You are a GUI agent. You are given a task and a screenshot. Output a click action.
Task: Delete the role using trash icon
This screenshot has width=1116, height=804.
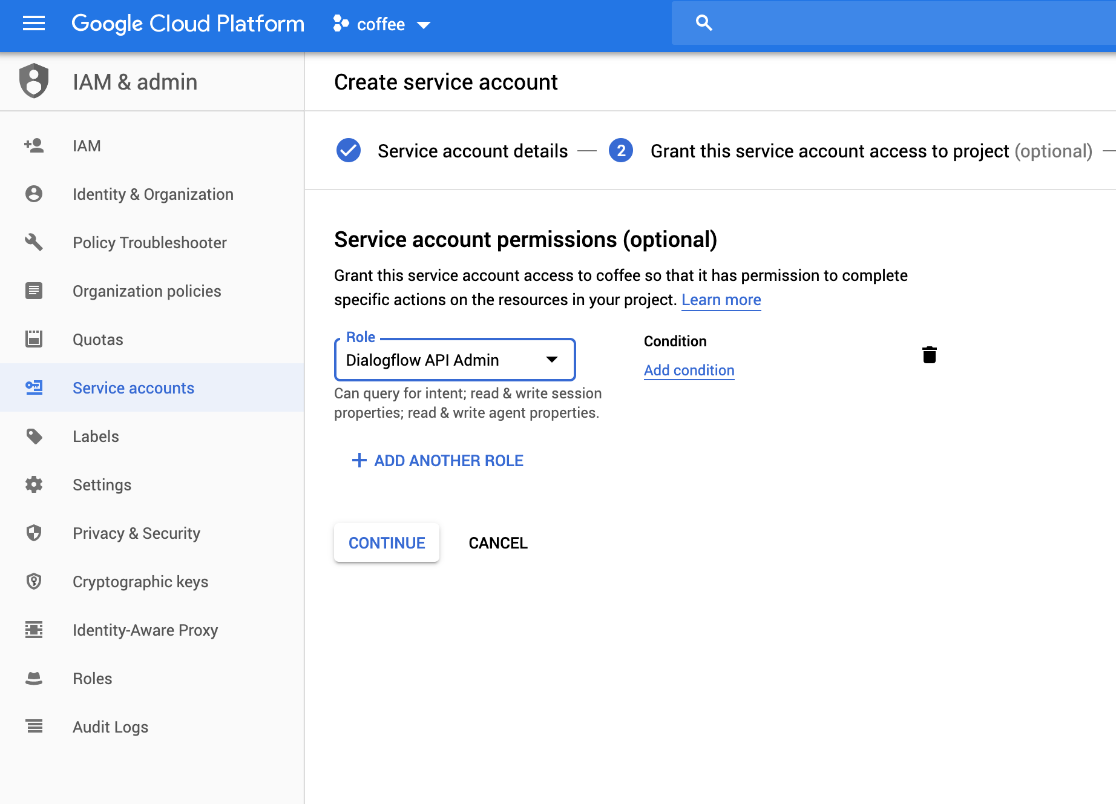[930, 354]
